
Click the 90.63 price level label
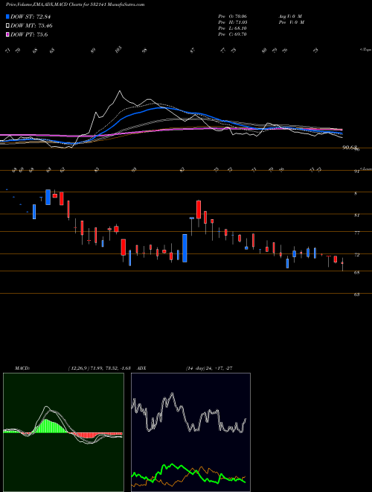click(x=350, y=147)
